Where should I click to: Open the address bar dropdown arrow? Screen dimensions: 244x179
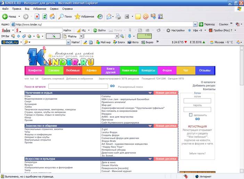(x=195, y=24)
